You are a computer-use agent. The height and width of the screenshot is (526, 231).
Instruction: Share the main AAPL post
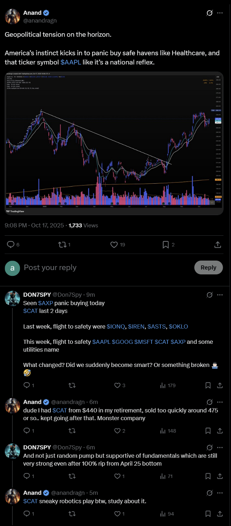[x=218, y=245]
